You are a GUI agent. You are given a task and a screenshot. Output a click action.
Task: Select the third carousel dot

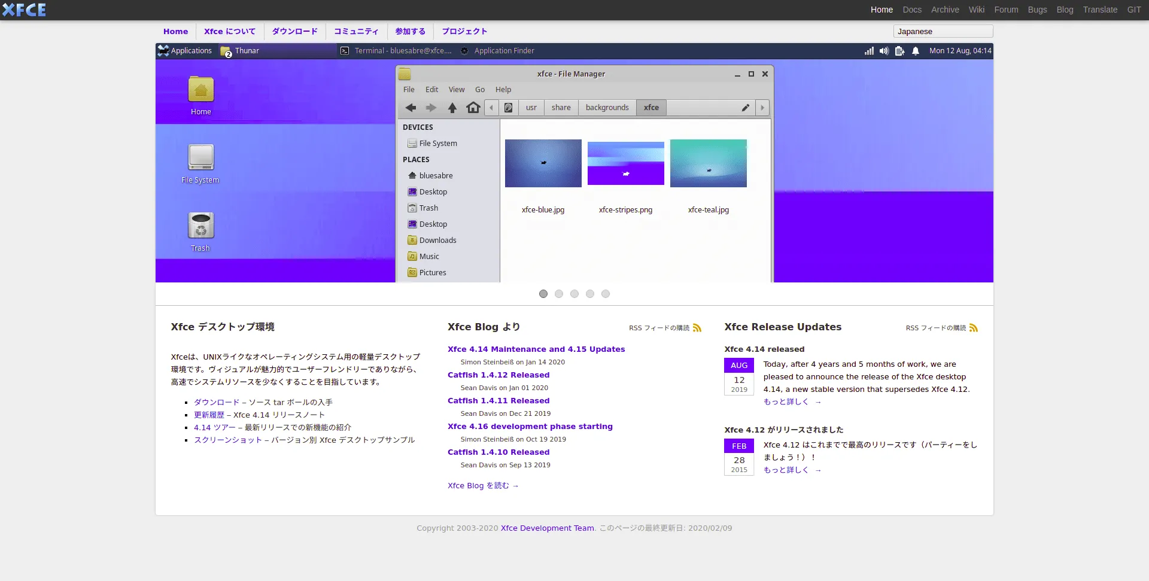coord(574,294)
